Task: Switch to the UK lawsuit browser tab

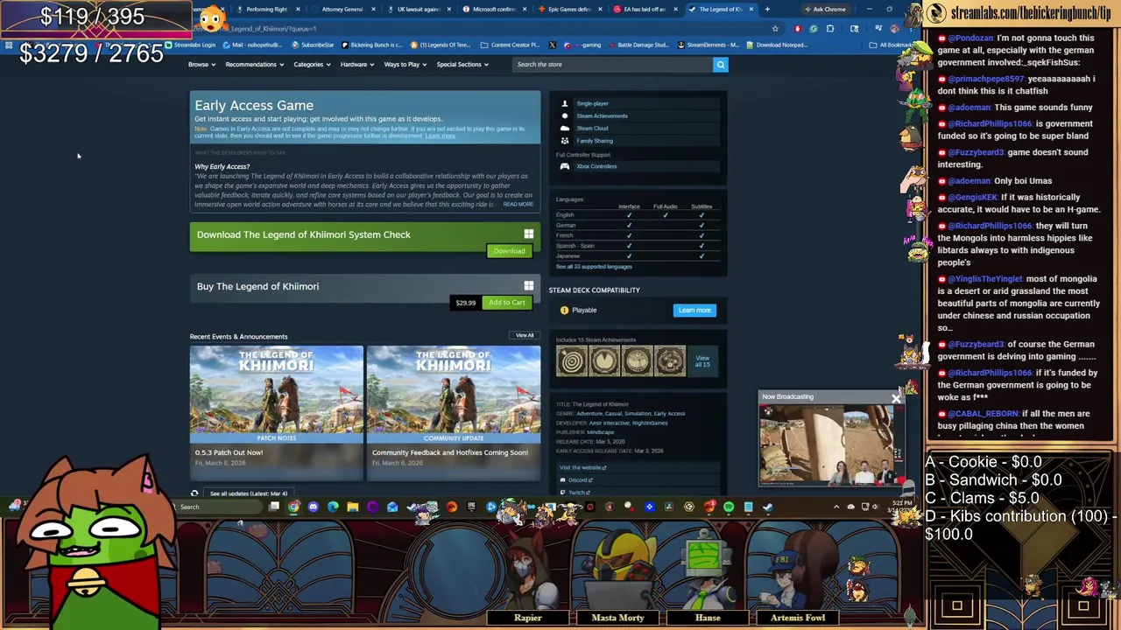Action: (419, 10)
